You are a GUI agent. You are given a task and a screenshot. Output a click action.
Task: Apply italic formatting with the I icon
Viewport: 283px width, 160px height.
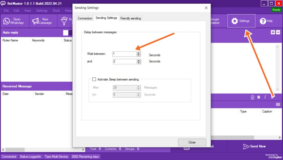click(x=265, y=97)
